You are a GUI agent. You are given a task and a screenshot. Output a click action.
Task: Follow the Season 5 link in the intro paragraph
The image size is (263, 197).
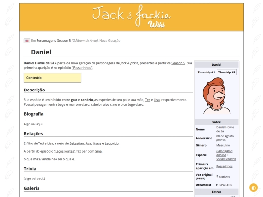tap(178, 63)
